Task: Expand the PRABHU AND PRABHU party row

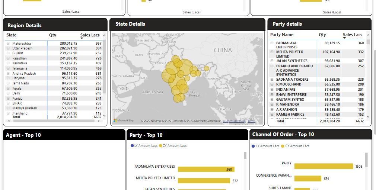Action: [x=272, y=66]
